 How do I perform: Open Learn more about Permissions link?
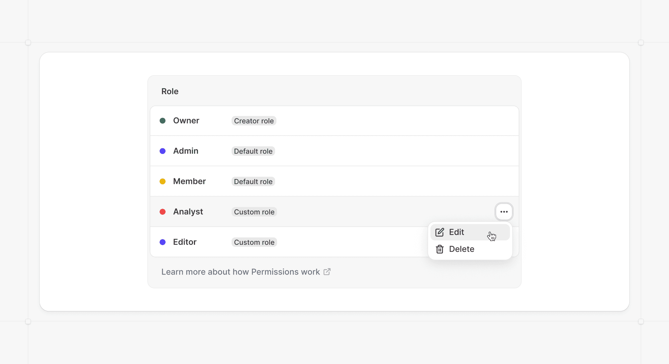coord(241,272)
